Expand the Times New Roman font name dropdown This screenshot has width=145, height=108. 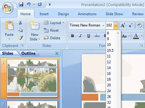pos(103,26)
